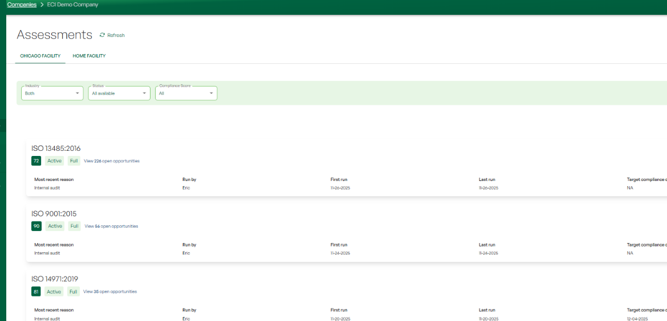
Task: Select ECI Demo Company in breadcrumb
Action: [72, 5]
